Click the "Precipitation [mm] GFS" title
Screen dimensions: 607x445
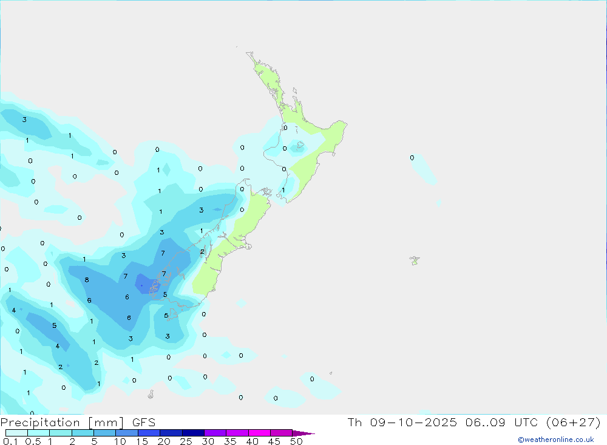(78, 423)
